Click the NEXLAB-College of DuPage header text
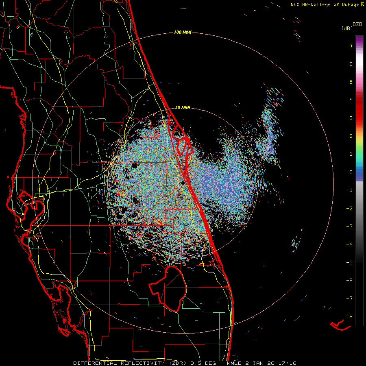366x366 pixels. [x=325, y=4]
